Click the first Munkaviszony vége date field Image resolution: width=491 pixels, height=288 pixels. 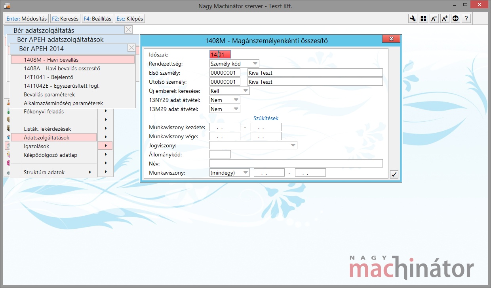225,136
